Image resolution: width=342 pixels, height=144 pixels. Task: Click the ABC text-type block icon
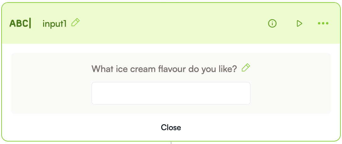pos(20,24)
